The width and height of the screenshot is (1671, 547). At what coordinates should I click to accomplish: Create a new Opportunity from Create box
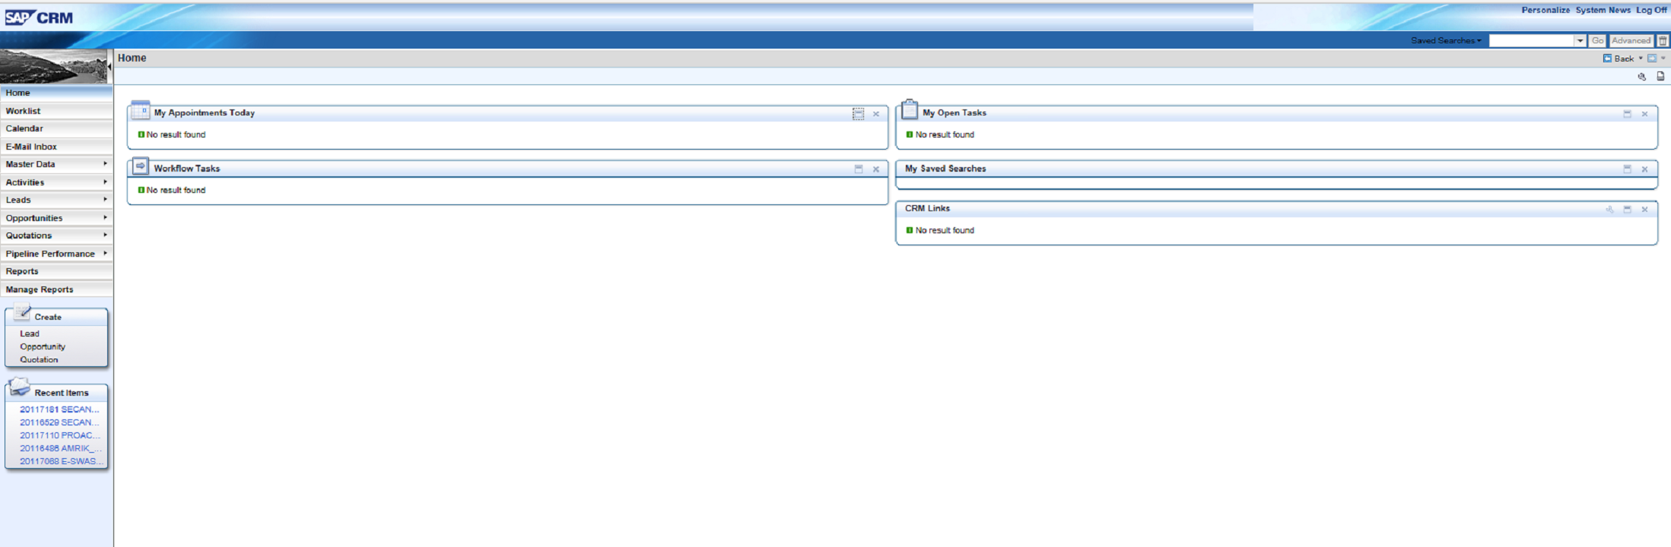[43, 346]
